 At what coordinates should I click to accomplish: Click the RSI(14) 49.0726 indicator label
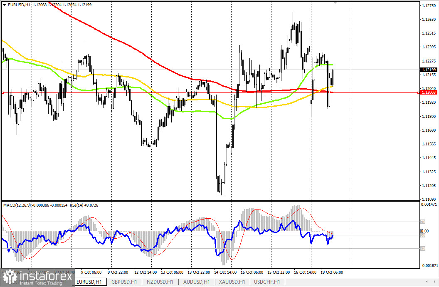coord(84,205)
